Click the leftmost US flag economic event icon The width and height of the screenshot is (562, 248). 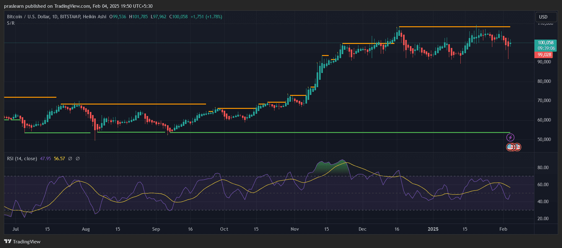pyautogui.click(x=510, y=147)
